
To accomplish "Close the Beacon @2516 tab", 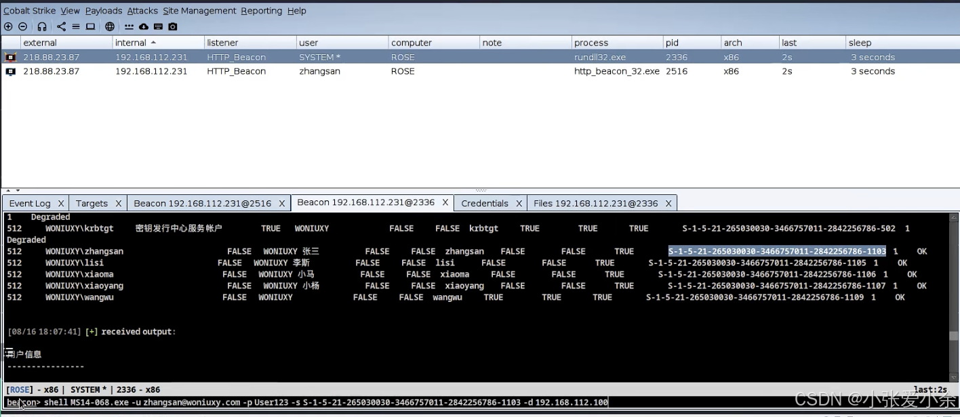I will 281,203.
